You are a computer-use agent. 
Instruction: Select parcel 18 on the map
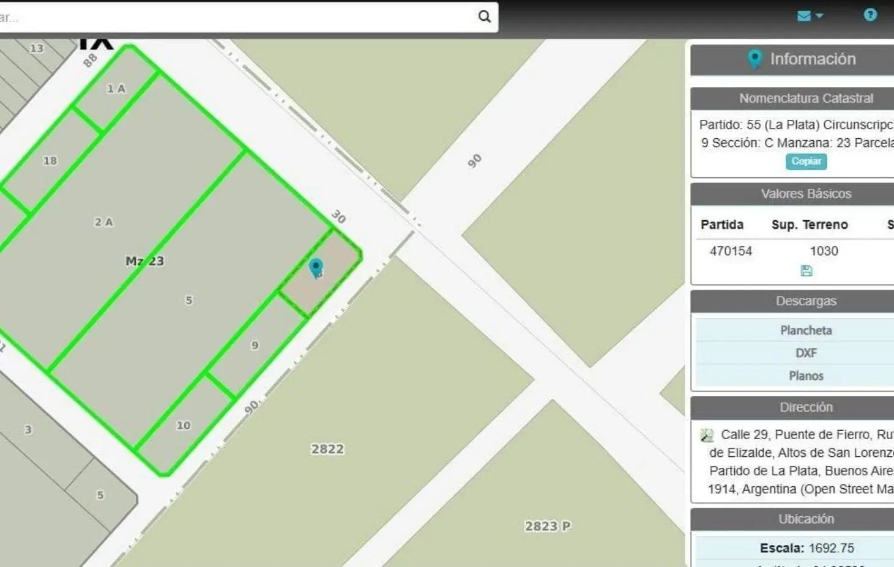[50, 161]
